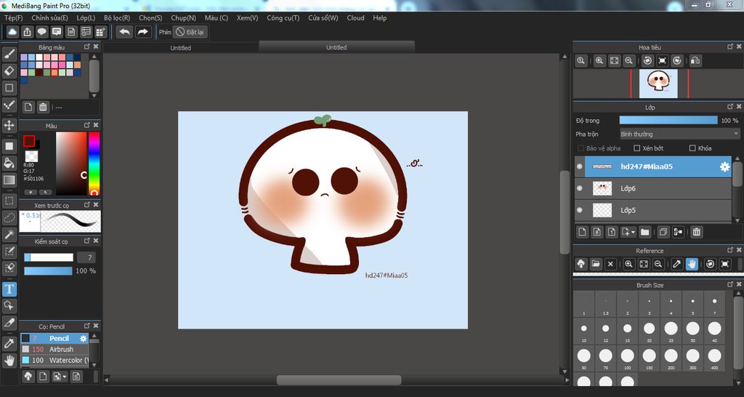Click flip view icon in Hoa tiêu panel
The width and height of the screenshot is (744, 397).
point(695,61)
